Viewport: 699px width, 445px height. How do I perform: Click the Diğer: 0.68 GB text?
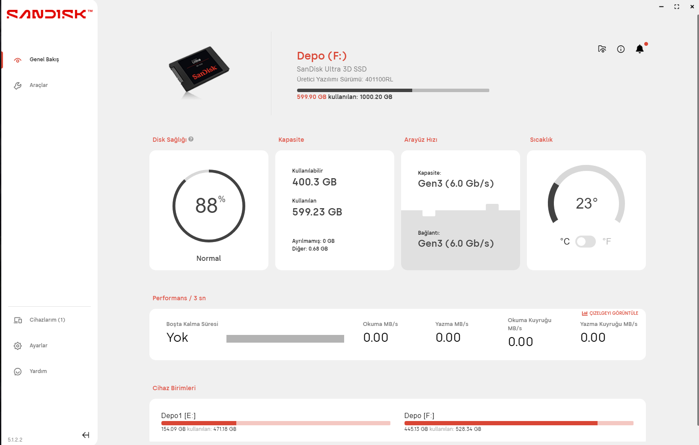pyautogui.click(x=310, y=249)
